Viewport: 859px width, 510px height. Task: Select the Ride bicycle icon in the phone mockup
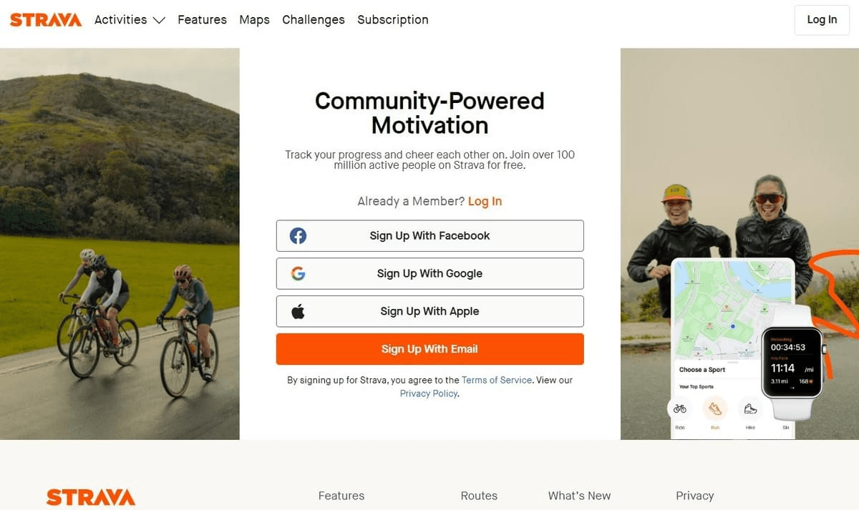coord(679,408)
